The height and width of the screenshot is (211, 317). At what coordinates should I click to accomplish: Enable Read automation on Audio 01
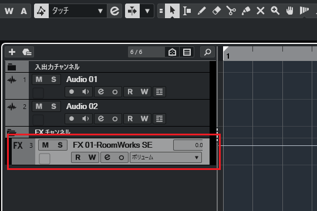coord(130,91)
